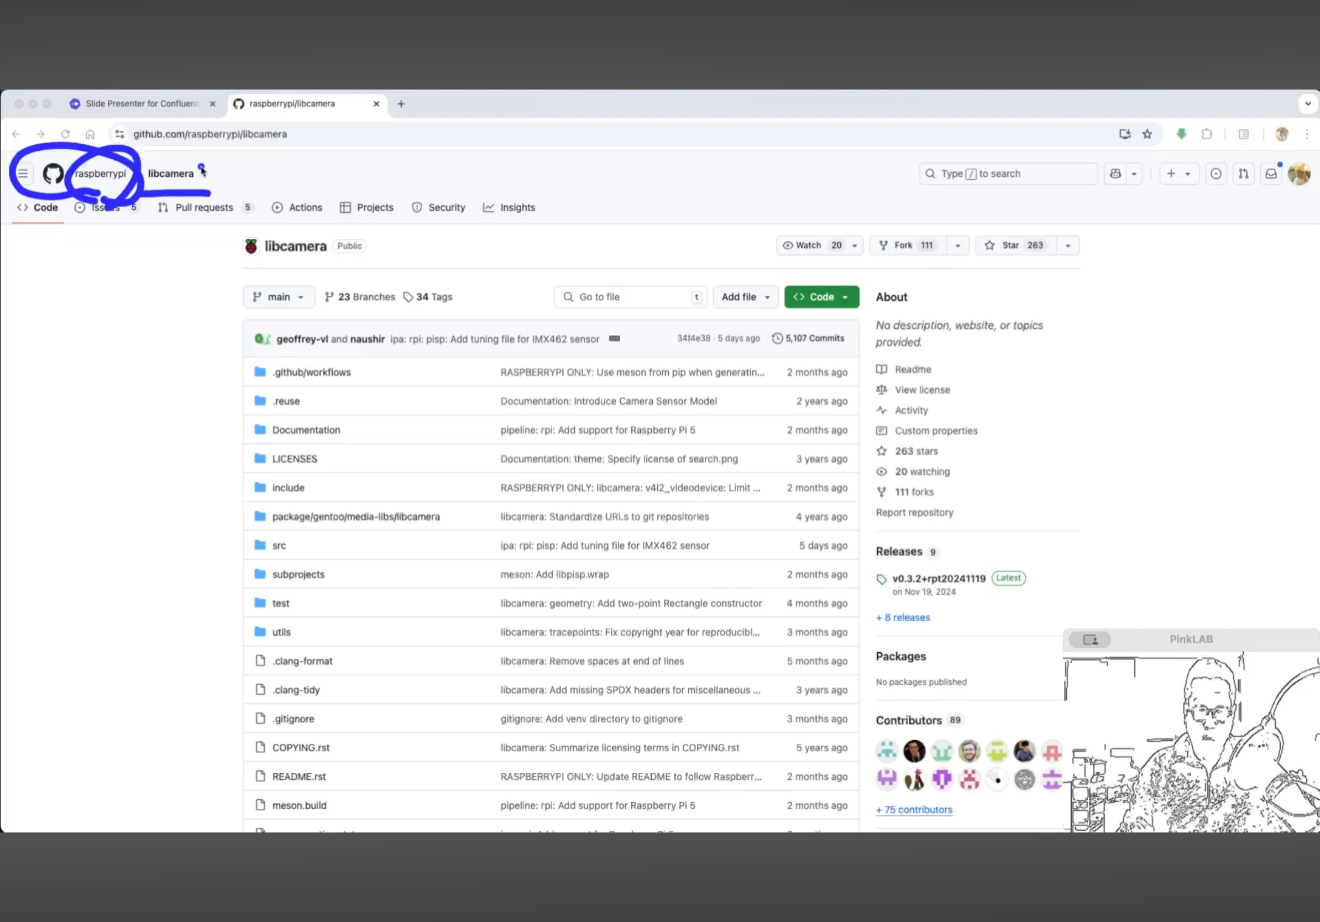1320x922 pixels.
Task: Open the hamburger navigation menu
Action: click(x=23, y=173)
